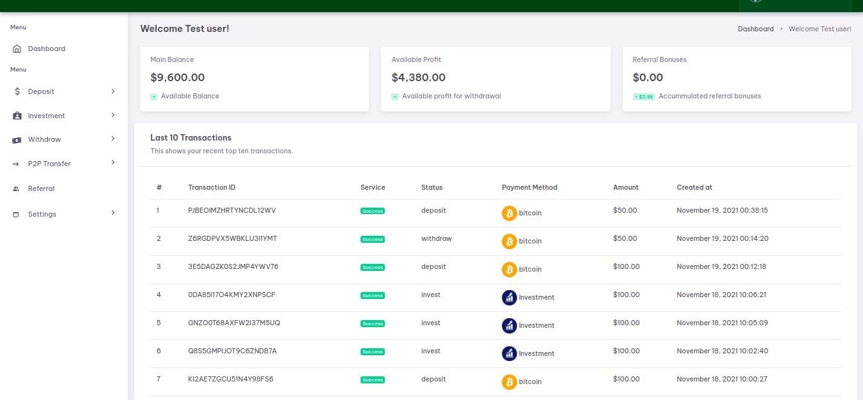
Task: Click the Settings monitor icon
Action: tap(17, 215)
